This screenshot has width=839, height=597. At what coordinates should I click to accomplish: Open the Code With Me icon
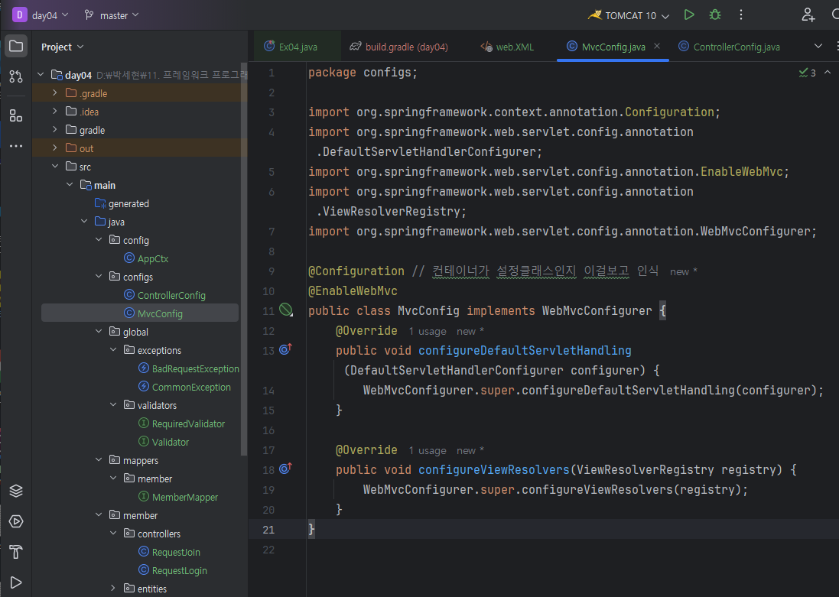pos(808,15)
